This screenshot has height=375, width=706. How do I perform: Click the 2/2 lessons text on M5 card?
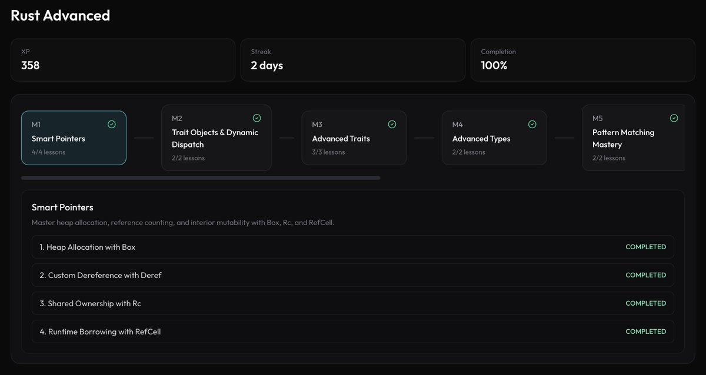tap(609, 158)
